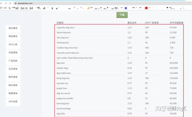Click bid value 1.21 for squeaky dog toys

(x=130, y=27)
